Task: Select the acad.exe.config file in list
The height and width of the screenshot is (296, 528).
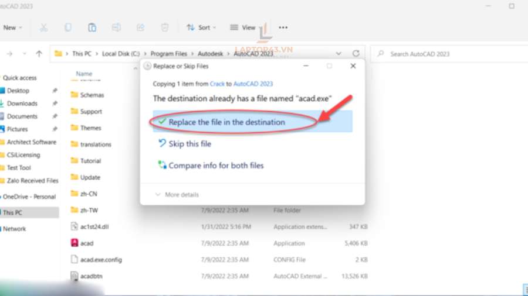Action: point(101,259)
